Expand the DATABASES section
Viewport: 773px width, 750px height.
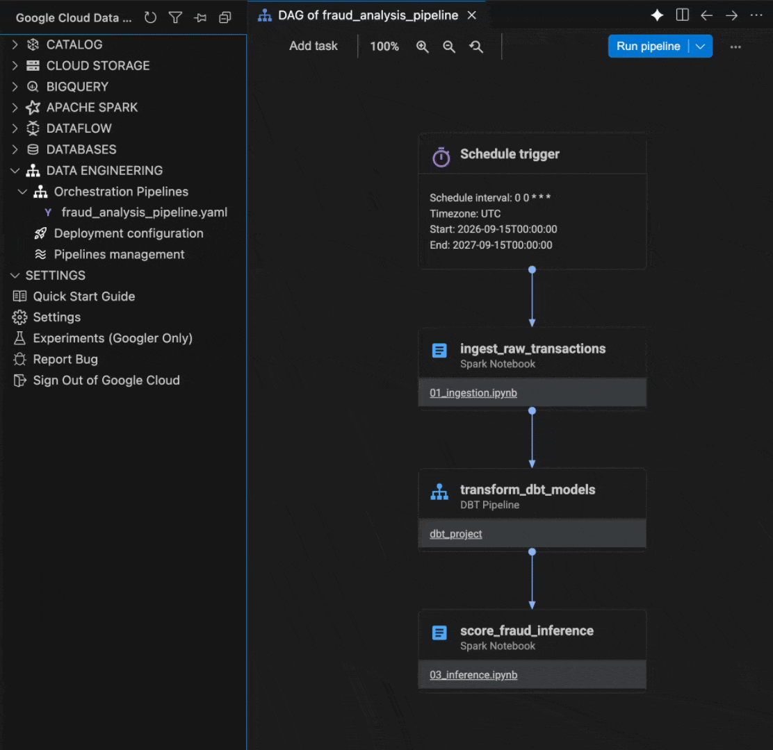tap(15, 149)
